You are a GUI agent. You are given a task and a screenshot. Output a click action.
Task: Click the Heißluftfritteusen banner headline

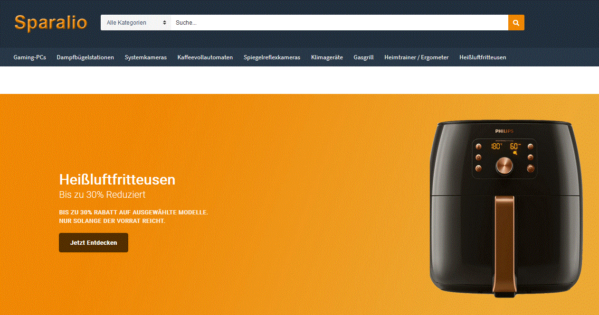pos(117,179)
